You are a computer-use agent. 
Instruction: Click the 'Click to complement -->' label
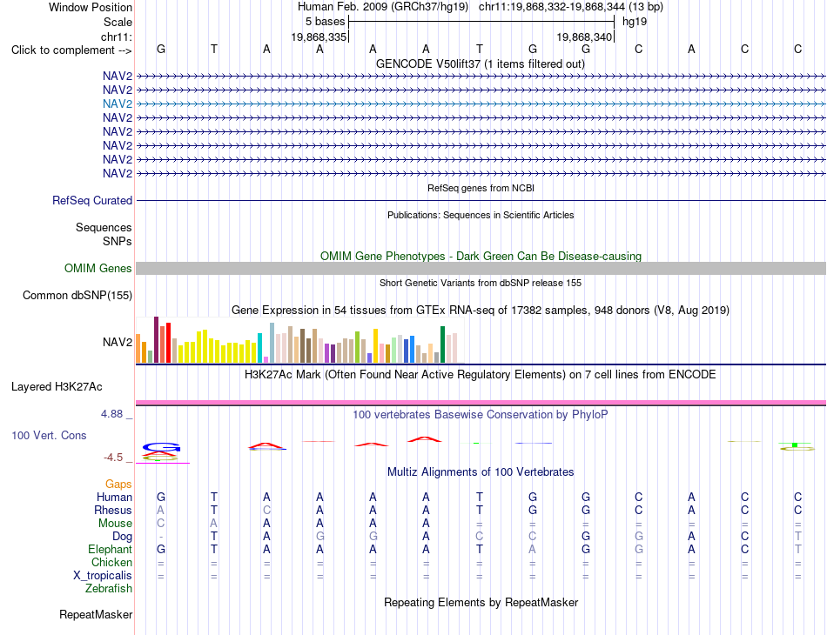(x=71, y=50)
